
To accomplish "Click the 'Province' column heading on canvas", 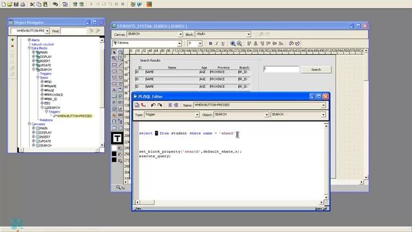I will (223, 68).
